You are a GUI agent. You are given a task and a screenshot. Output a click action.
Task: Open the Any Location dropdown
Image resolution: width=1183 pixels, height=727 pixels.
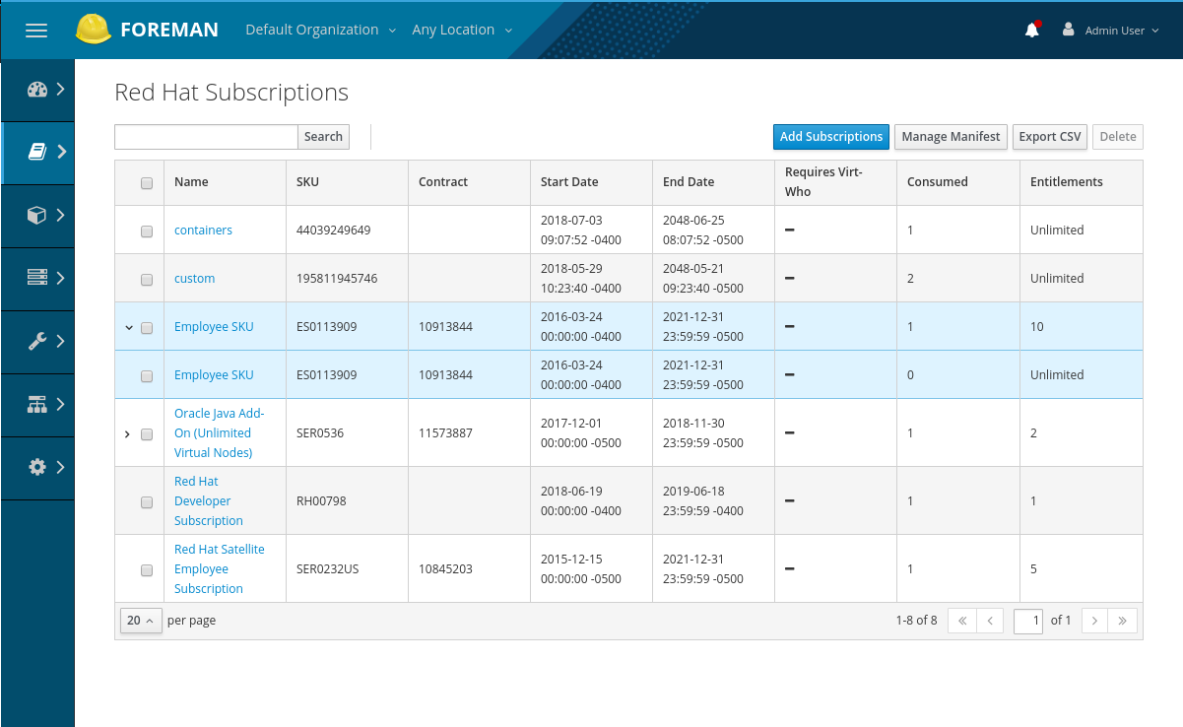click(x=462, y=30)
